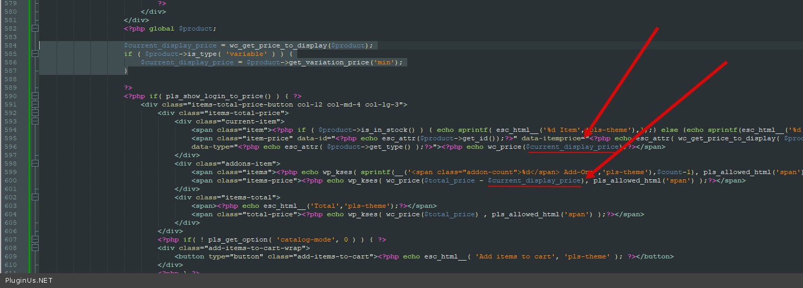Collapse the catalog-mode if-block at line 607
803x288 pixels.
click(35, 239)
